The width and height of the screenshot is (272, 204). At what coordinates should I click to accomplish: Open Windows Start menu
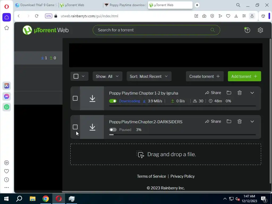coord(6,199)
